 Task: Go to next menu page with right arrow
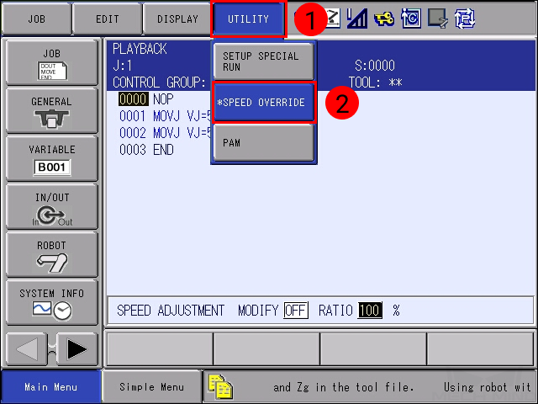coord(77,349)
